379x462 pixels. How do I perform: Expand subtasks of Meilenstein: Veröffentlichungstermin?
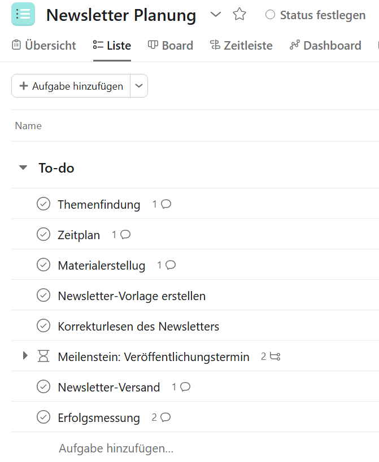click(x=25, y=355)
